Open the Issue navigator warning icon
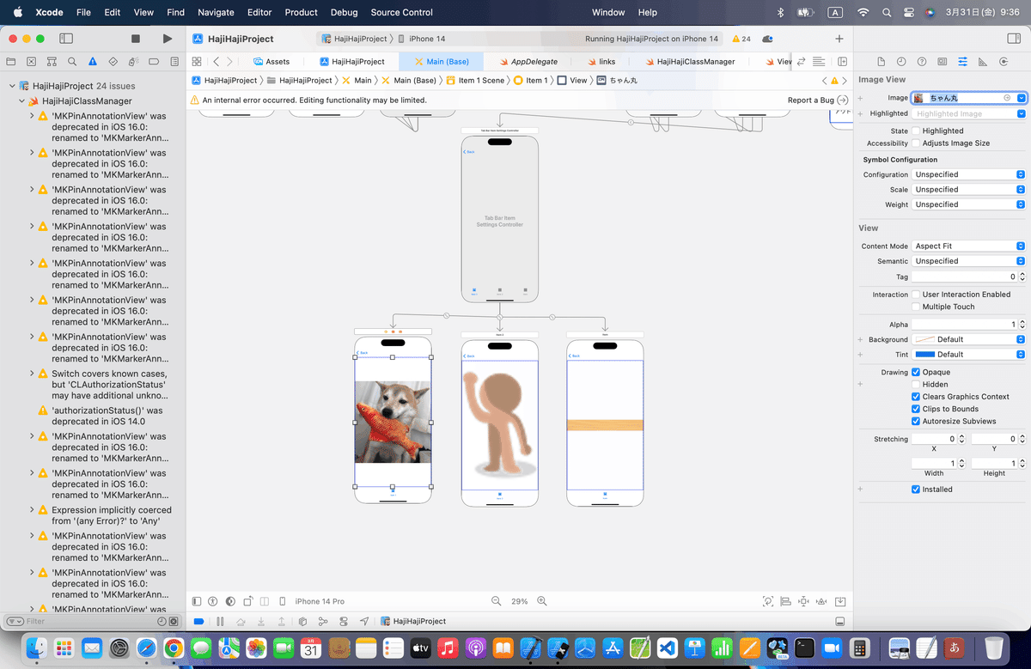1031x669 pixels. [93, 62]
